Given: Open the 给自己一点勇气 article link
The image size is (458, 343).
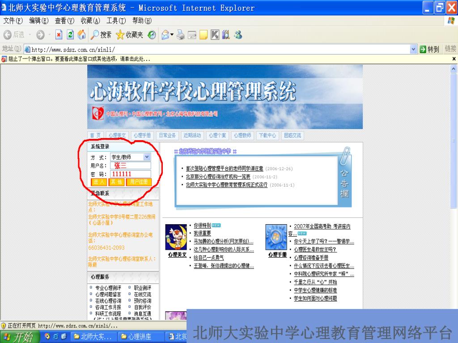Looking at the screenshot, I should point(208,258).
